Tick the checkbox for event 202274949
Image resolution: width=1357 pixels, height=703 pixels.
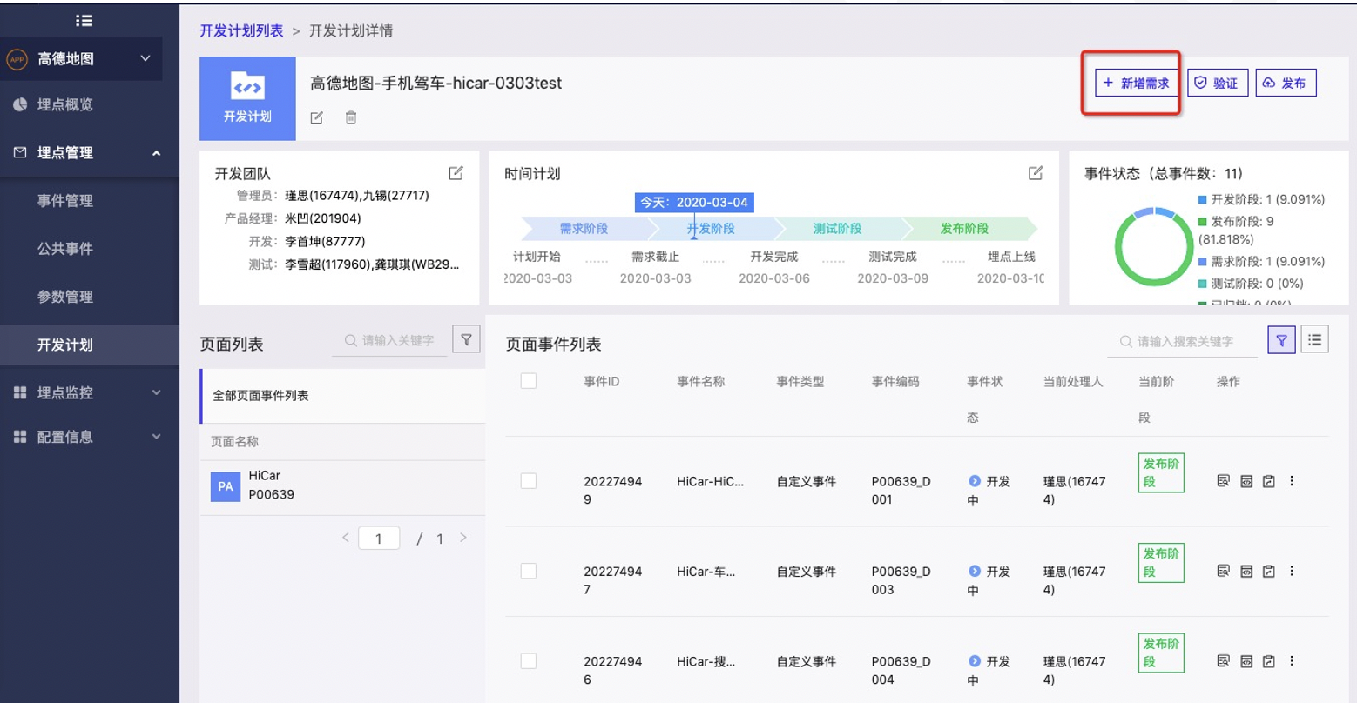(529, 481)
